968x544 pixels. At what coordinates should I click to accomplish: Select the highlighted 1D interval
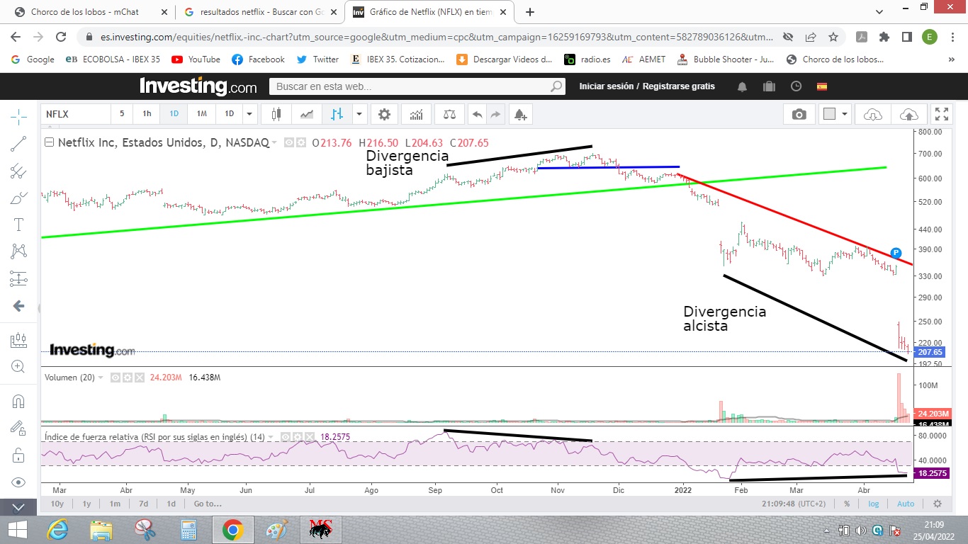point(174,113)
